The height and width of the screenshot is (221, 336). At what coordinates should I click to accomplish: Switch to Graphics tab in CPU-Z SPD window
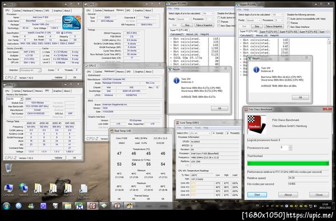click(58, 91)
